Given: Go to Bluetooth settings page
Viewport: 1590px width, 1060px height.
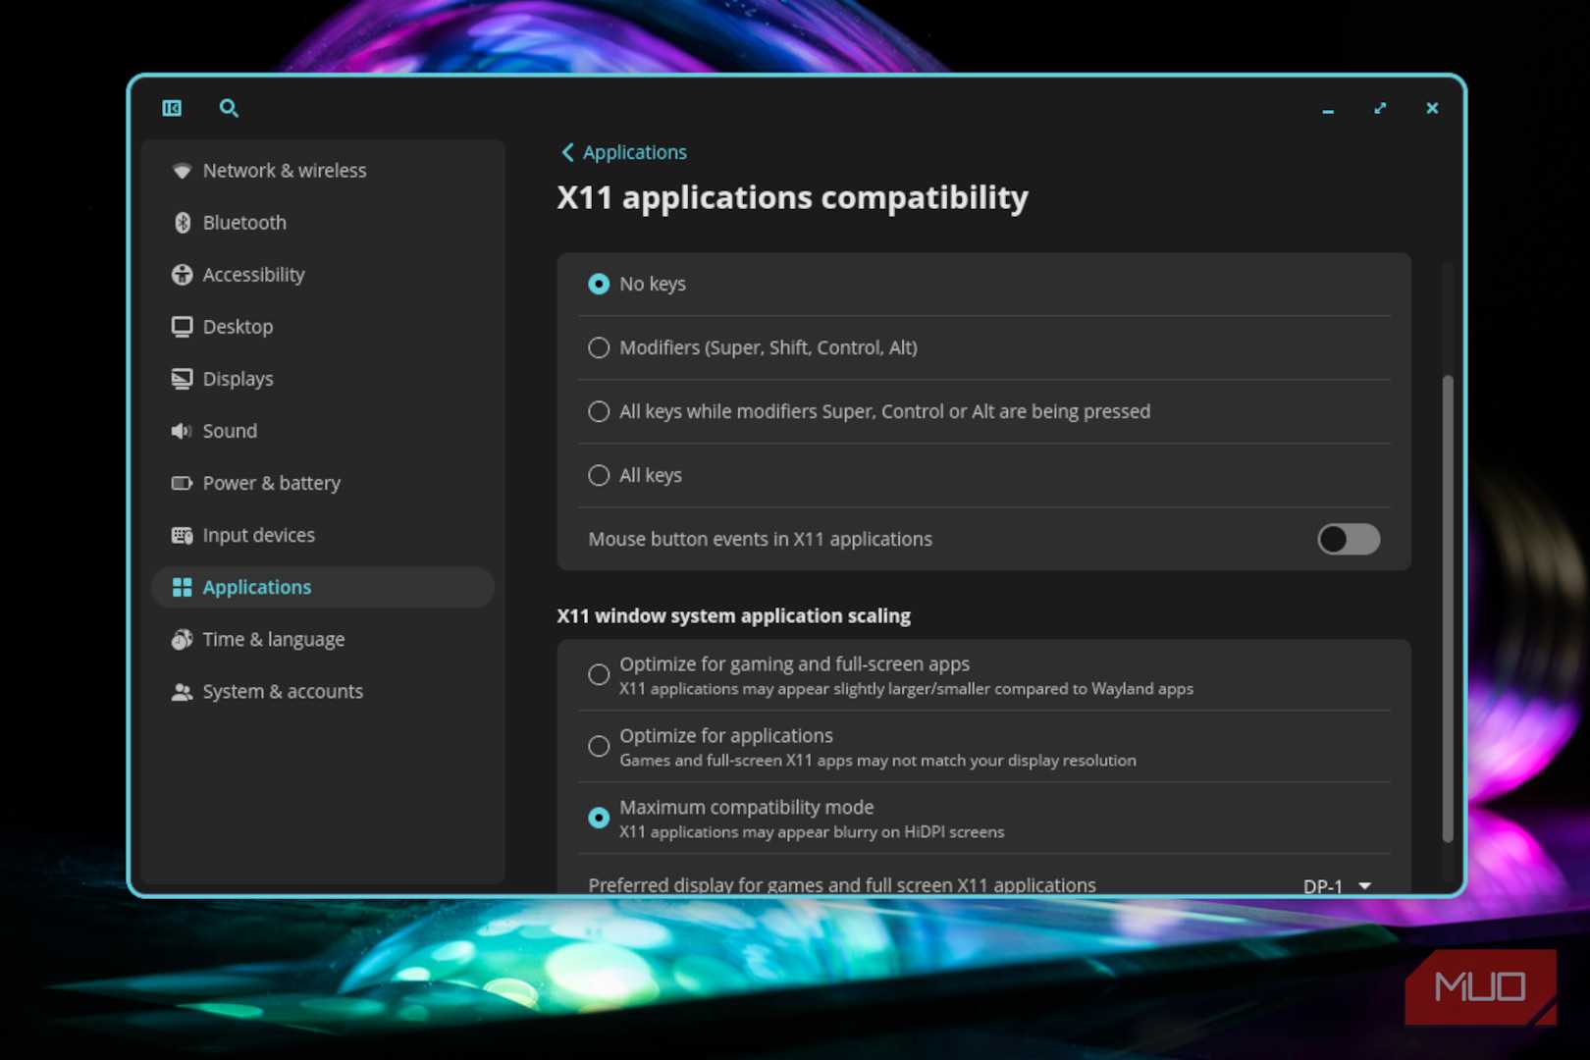Looking at the screenshot, I should [x=323, y=223].
